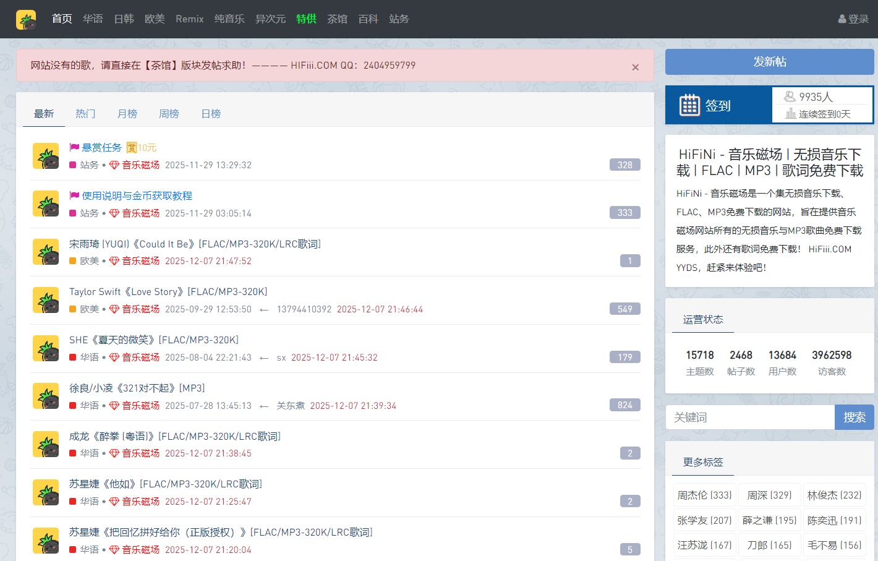The width and height of the screenshot is (878, 561).
Task: Click the diamond 音乐磁场 icon on Taylor Swift post
Action: (x=114, y=309)
